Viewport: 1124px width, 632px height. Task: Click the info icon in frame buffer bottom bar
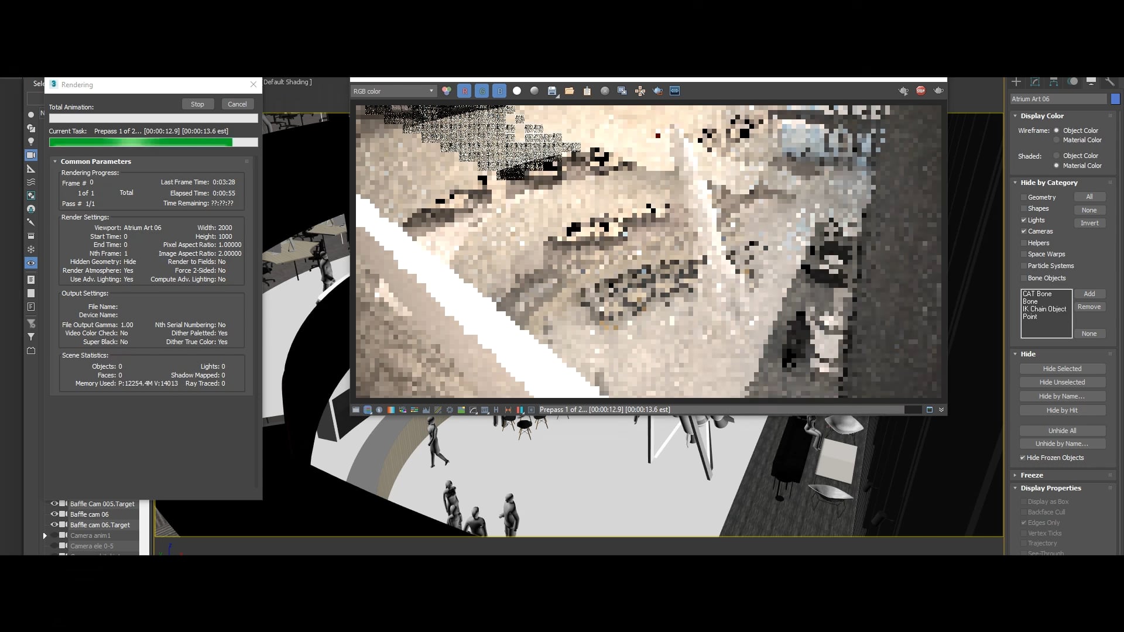(x=379, y=410)
